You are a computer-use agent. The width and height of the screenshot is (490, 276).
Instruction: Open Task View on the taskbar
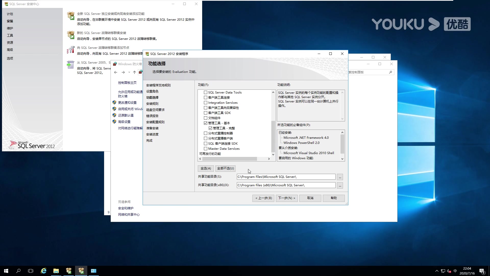coord(31,271)
